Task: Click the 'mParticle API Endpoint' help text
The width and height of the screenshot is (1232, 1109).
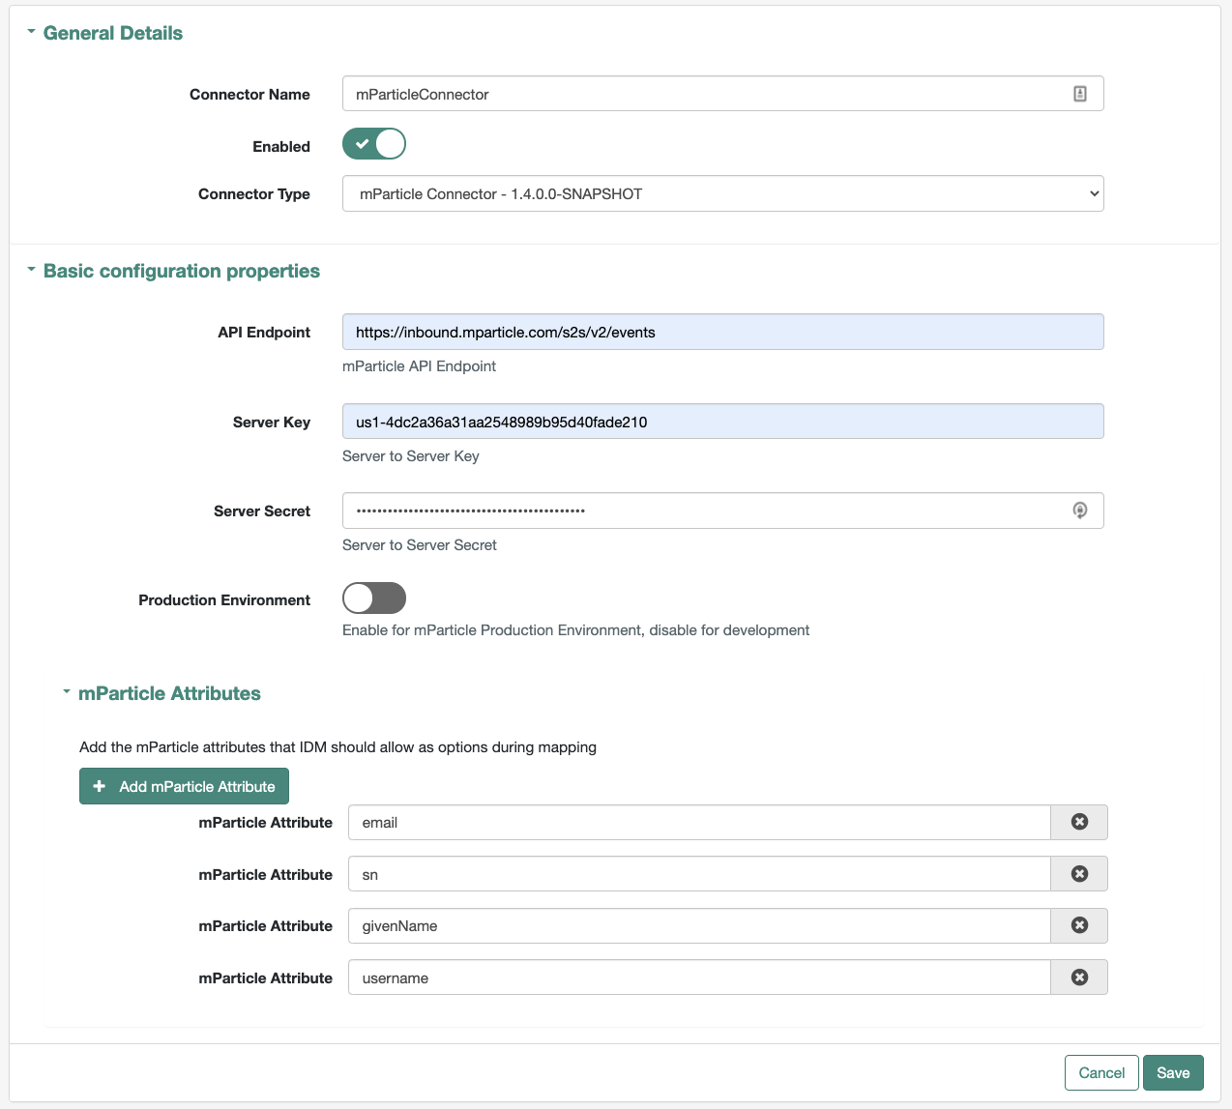Action: click(419, 366)
